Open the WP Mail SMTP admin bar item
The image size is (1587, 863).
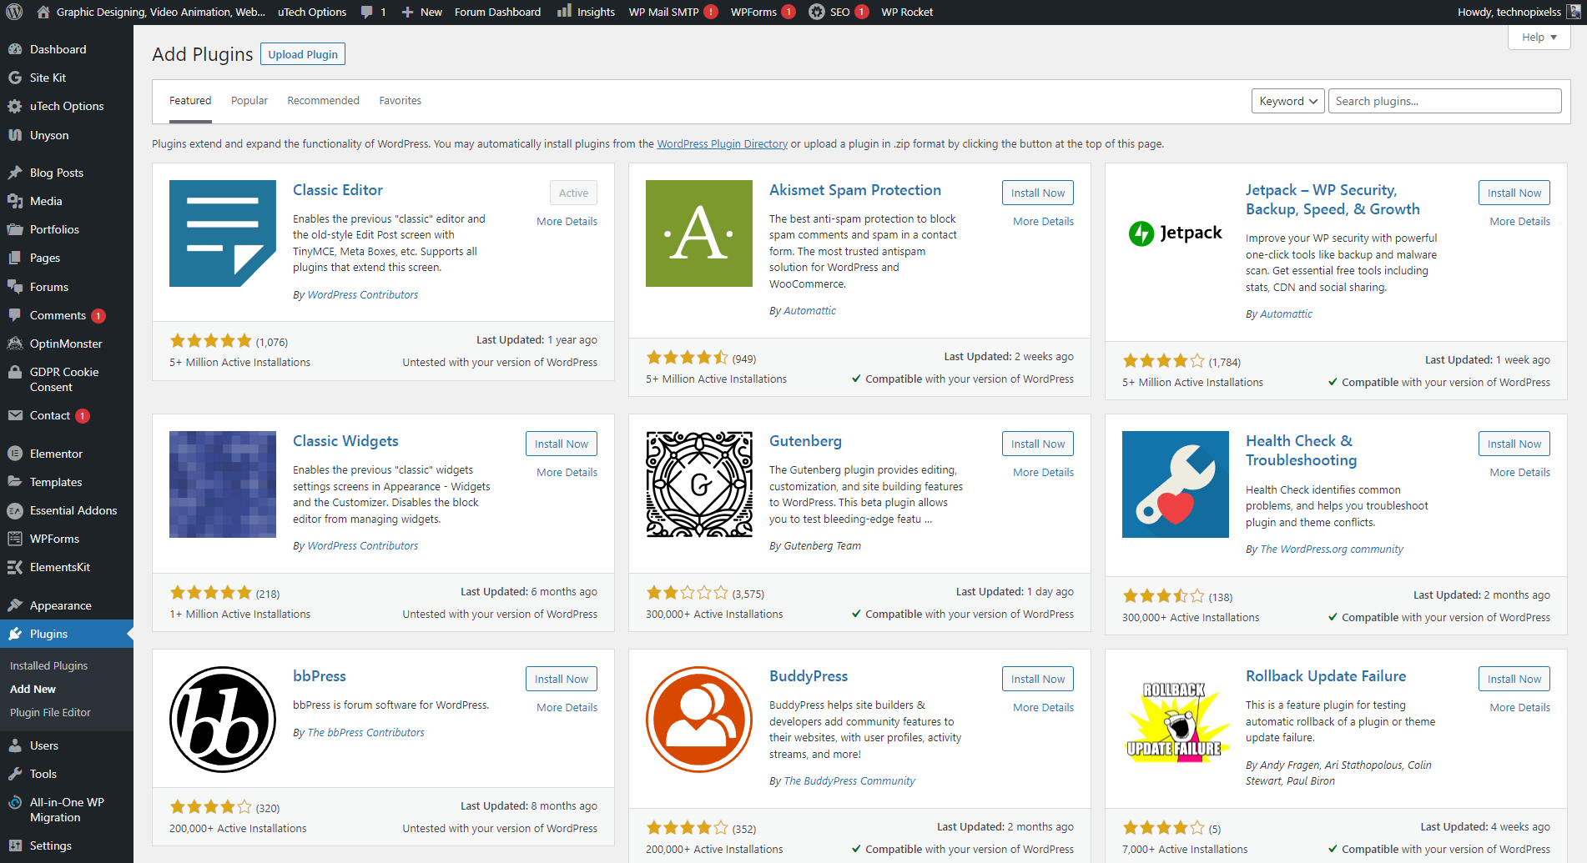point(673,13)
